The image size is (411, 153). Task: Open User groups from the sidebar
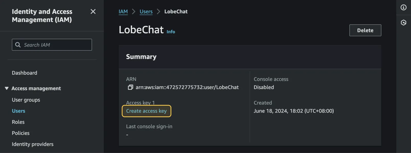(26, 100)
